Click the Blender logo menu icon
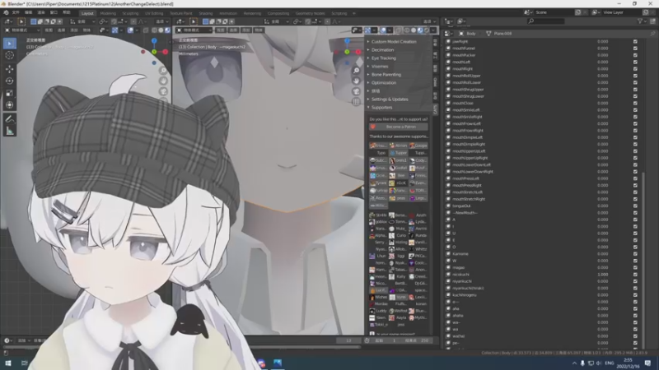Image resolution: width=659 pixels, height=370 pixels. pyautogui.click(x=6, y=13)
